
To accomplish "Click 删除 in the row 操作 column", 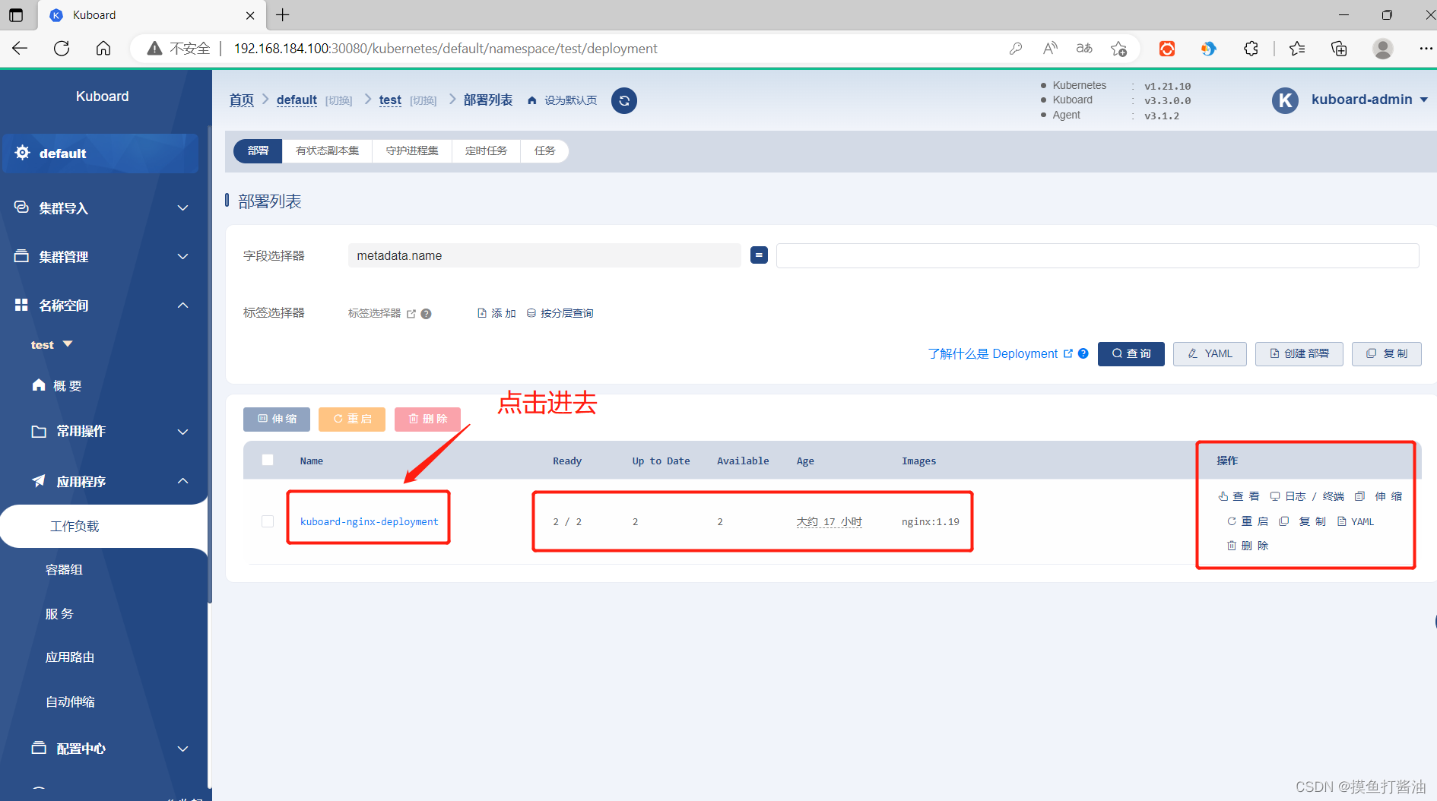I will click(x=1248, y=546).
